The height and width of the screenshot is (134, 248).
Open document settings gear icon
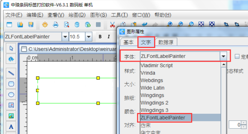45,25
